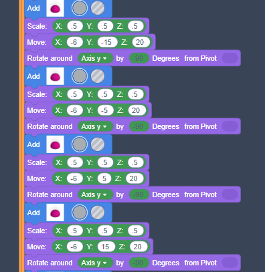Click the Move Y field showing -5
The width and height of the screenshot is (265, 272).
(105, 110)
